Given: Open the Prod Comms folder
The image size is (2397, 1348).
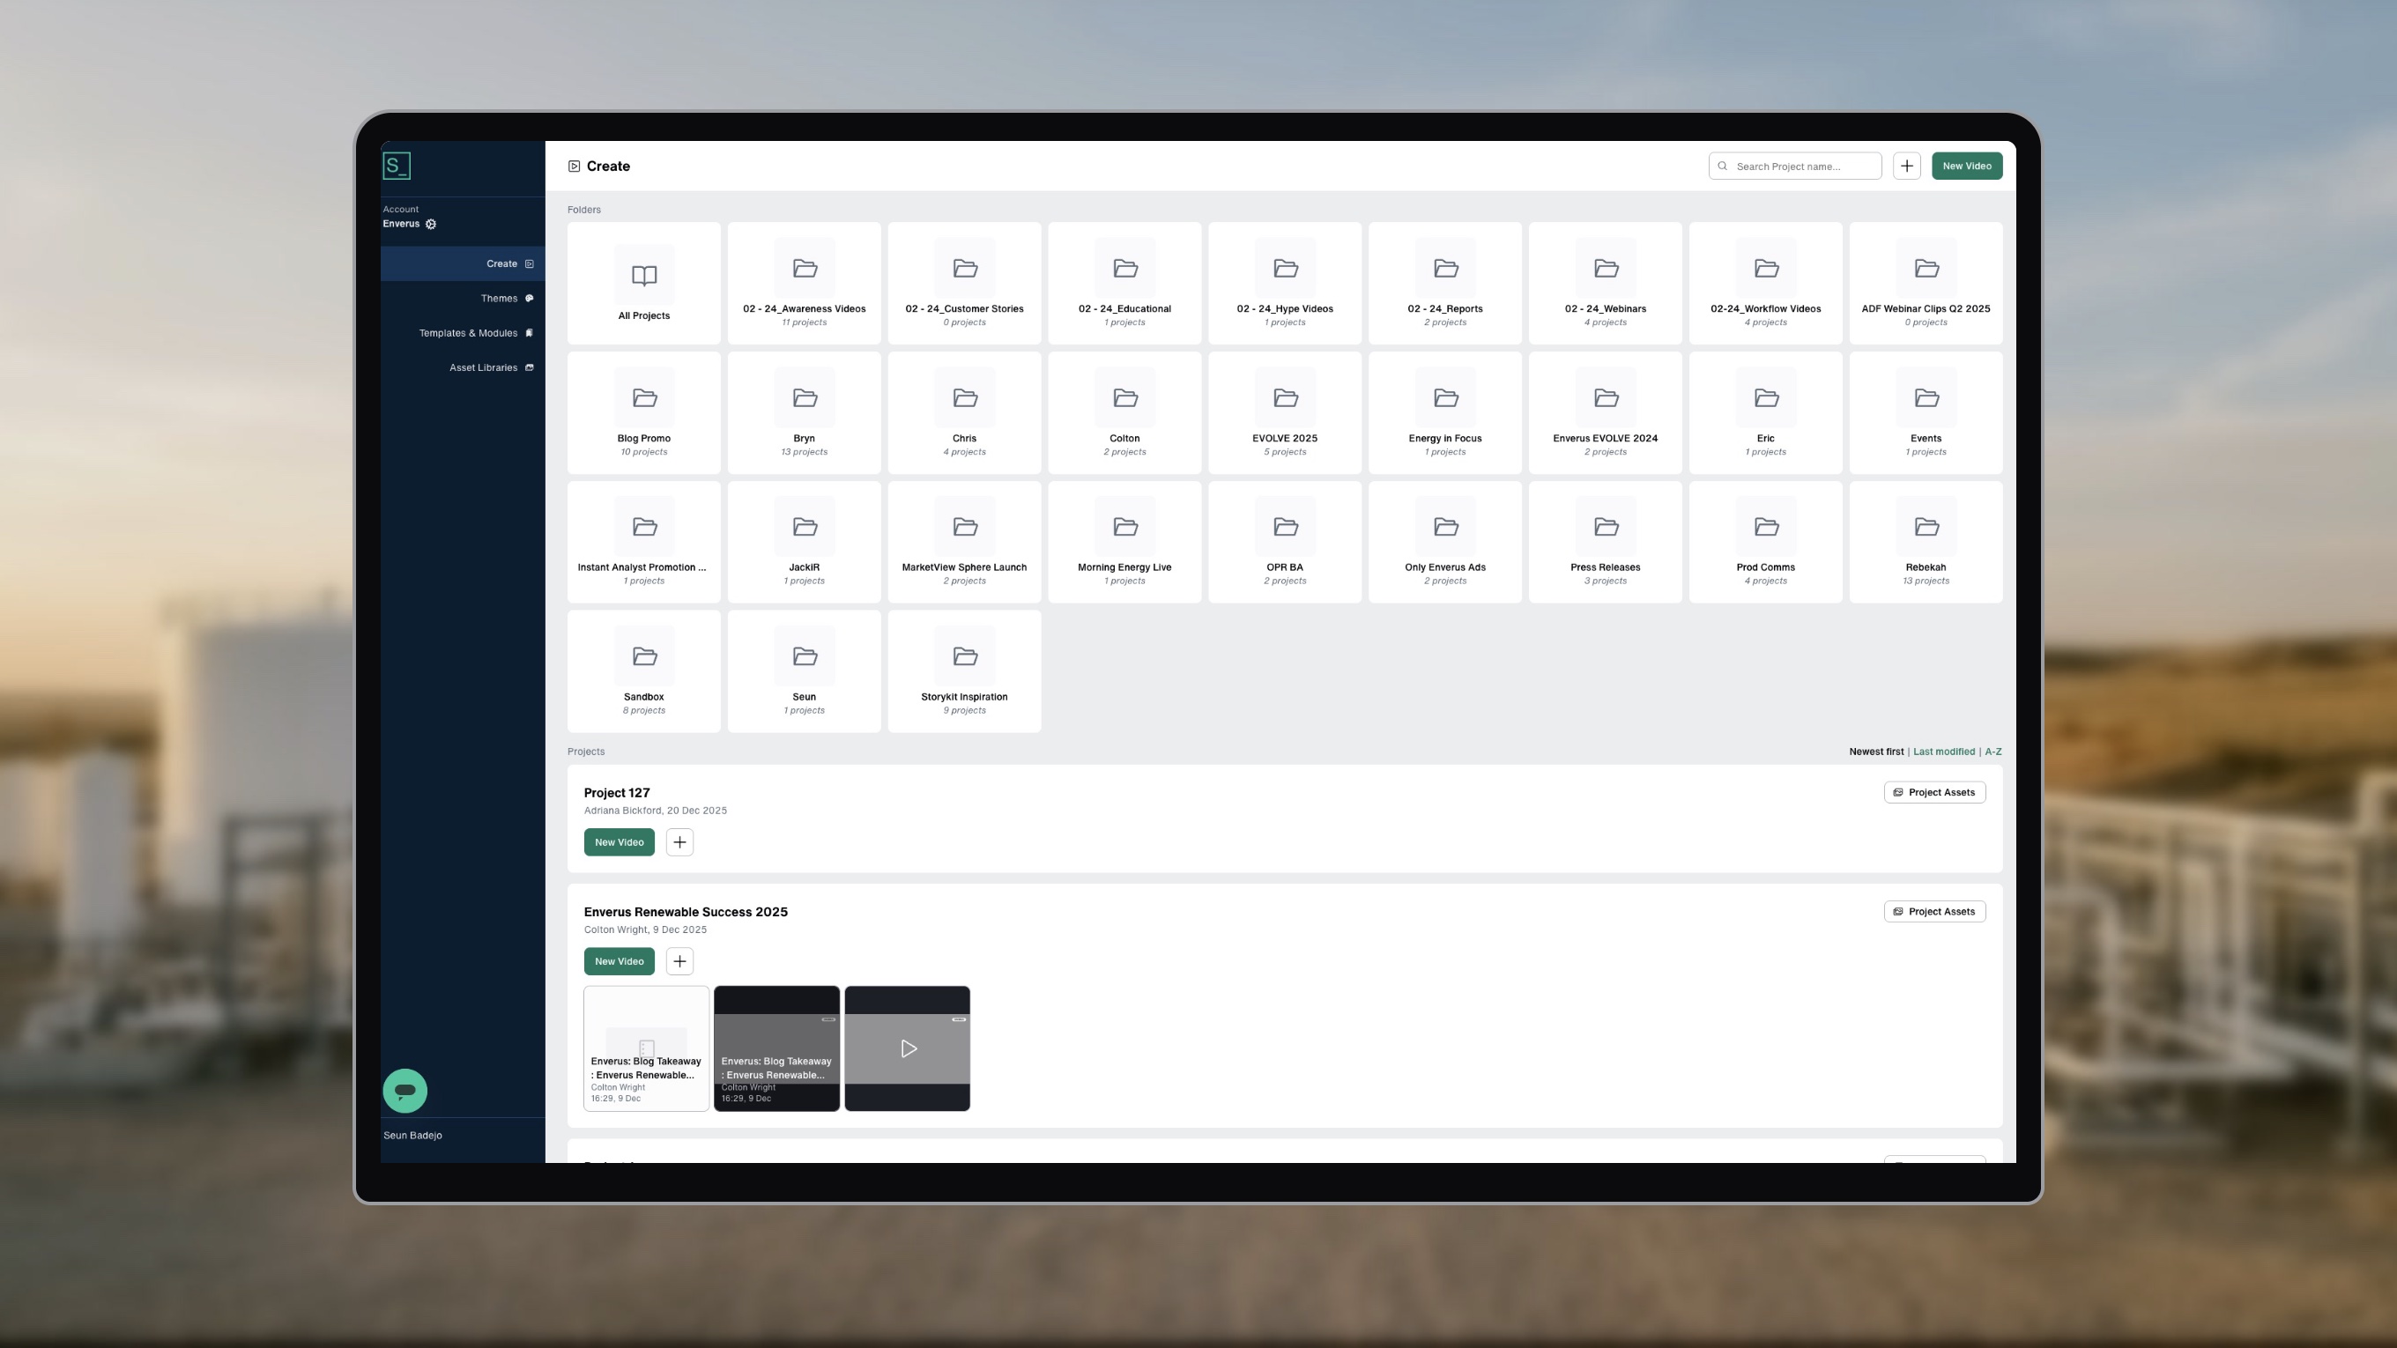Looking at the screenshot, I should 1765,542.
